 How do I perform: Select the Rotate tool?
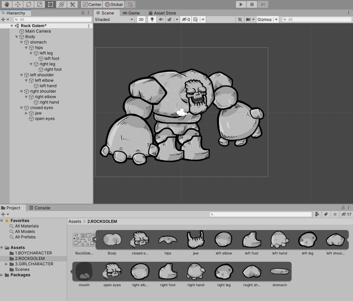point(29,4)
